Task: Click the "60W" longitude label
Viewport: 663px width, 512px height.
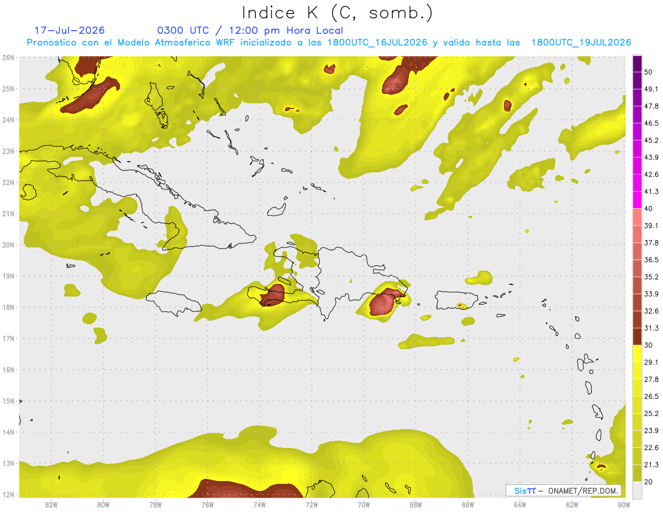Action: [624, 504]
